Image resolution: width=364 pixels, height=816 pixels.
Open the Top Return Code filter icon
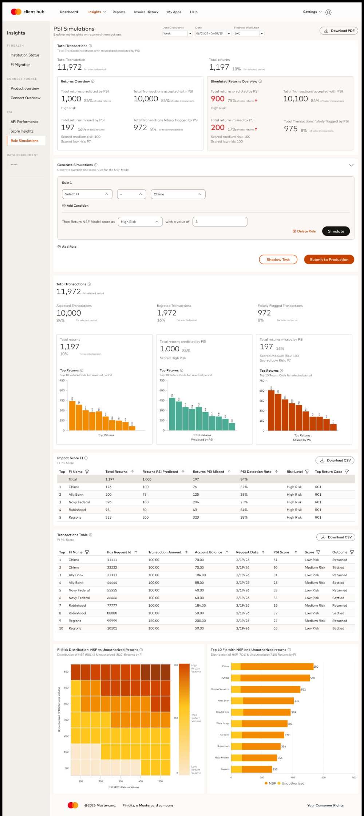click(x=347, y=472)
